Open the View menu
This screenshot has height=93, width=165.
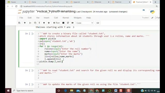coord(38,18)
